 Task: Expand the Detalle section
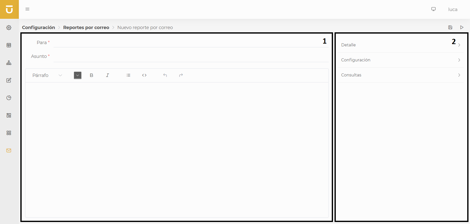point(401,45)
